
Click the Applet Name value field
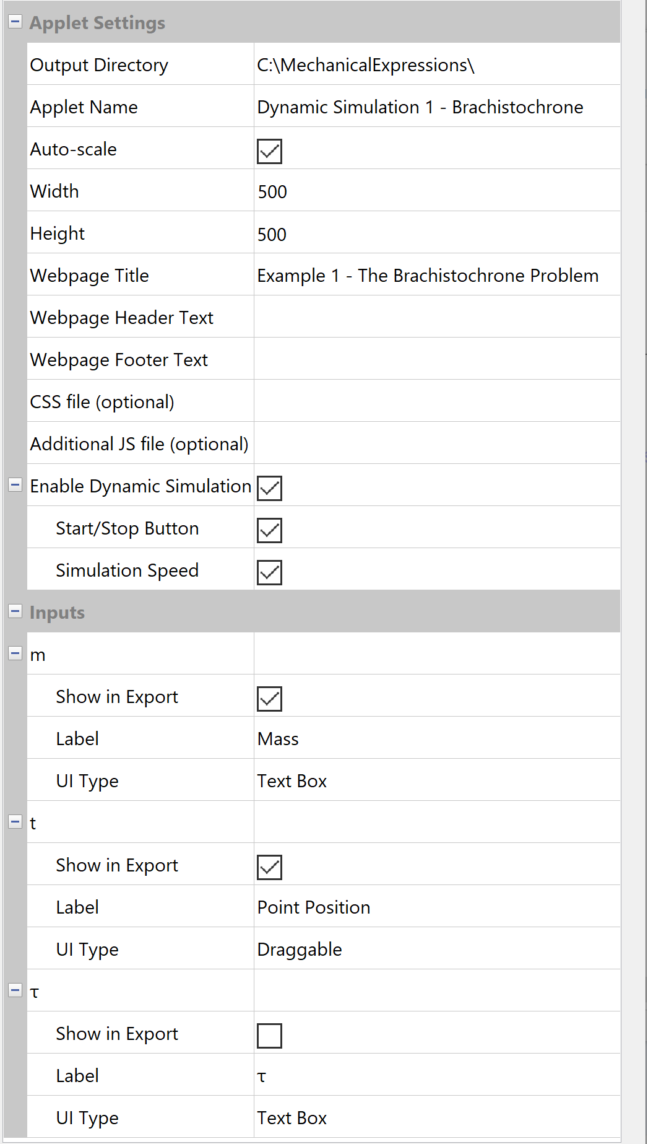(x=436, y=107)
